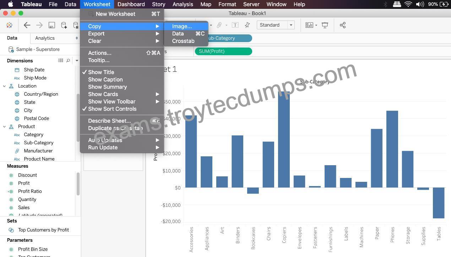The height and width of the screenshot is (257, 451).
Task: Open the Dashboard menu
Action: point(131,4)
